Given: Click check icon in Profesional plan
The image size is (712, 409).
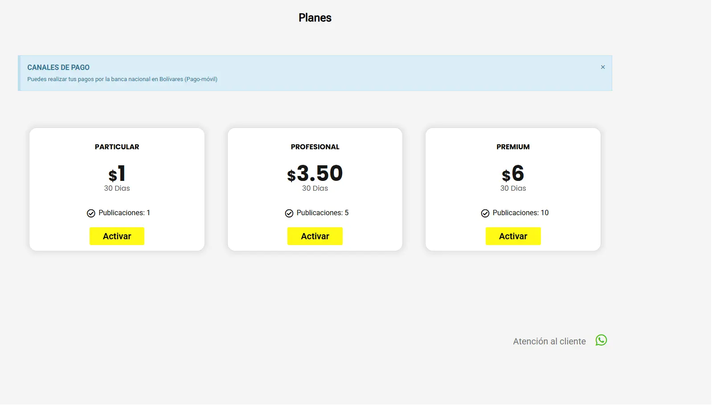Looking at the screenshot, I should (289, 213).
